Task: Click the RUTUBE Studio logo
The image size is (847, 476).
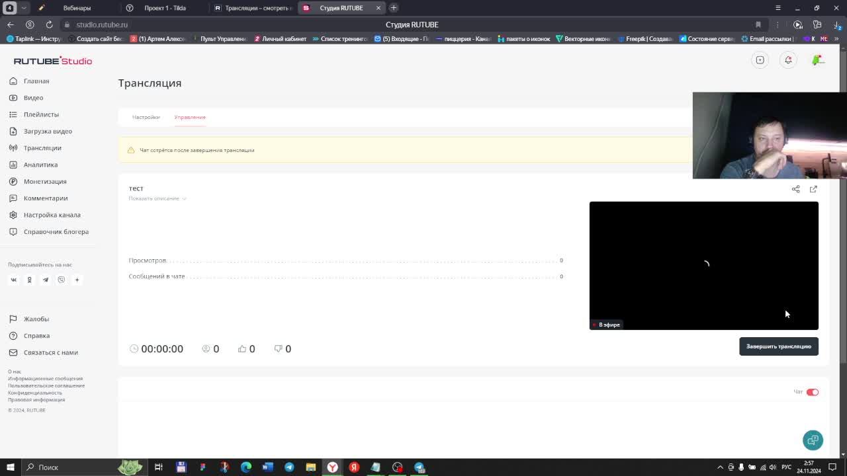Action: point(53,61)
